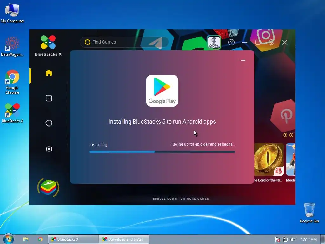Open the Home tab in BlueStacks sidebar
This screenshot has height=244, width=325.
(49, 73)
